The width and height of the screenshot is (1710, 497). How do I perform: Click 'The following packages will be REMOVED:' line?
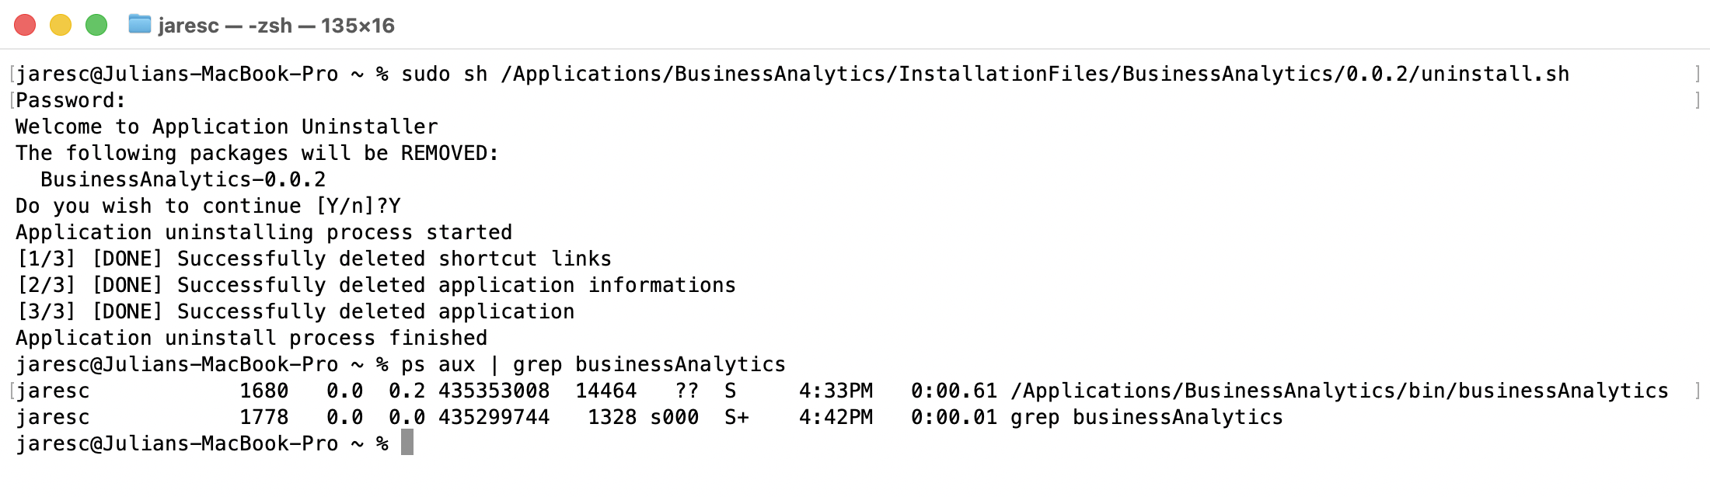[x=257, y=153]
